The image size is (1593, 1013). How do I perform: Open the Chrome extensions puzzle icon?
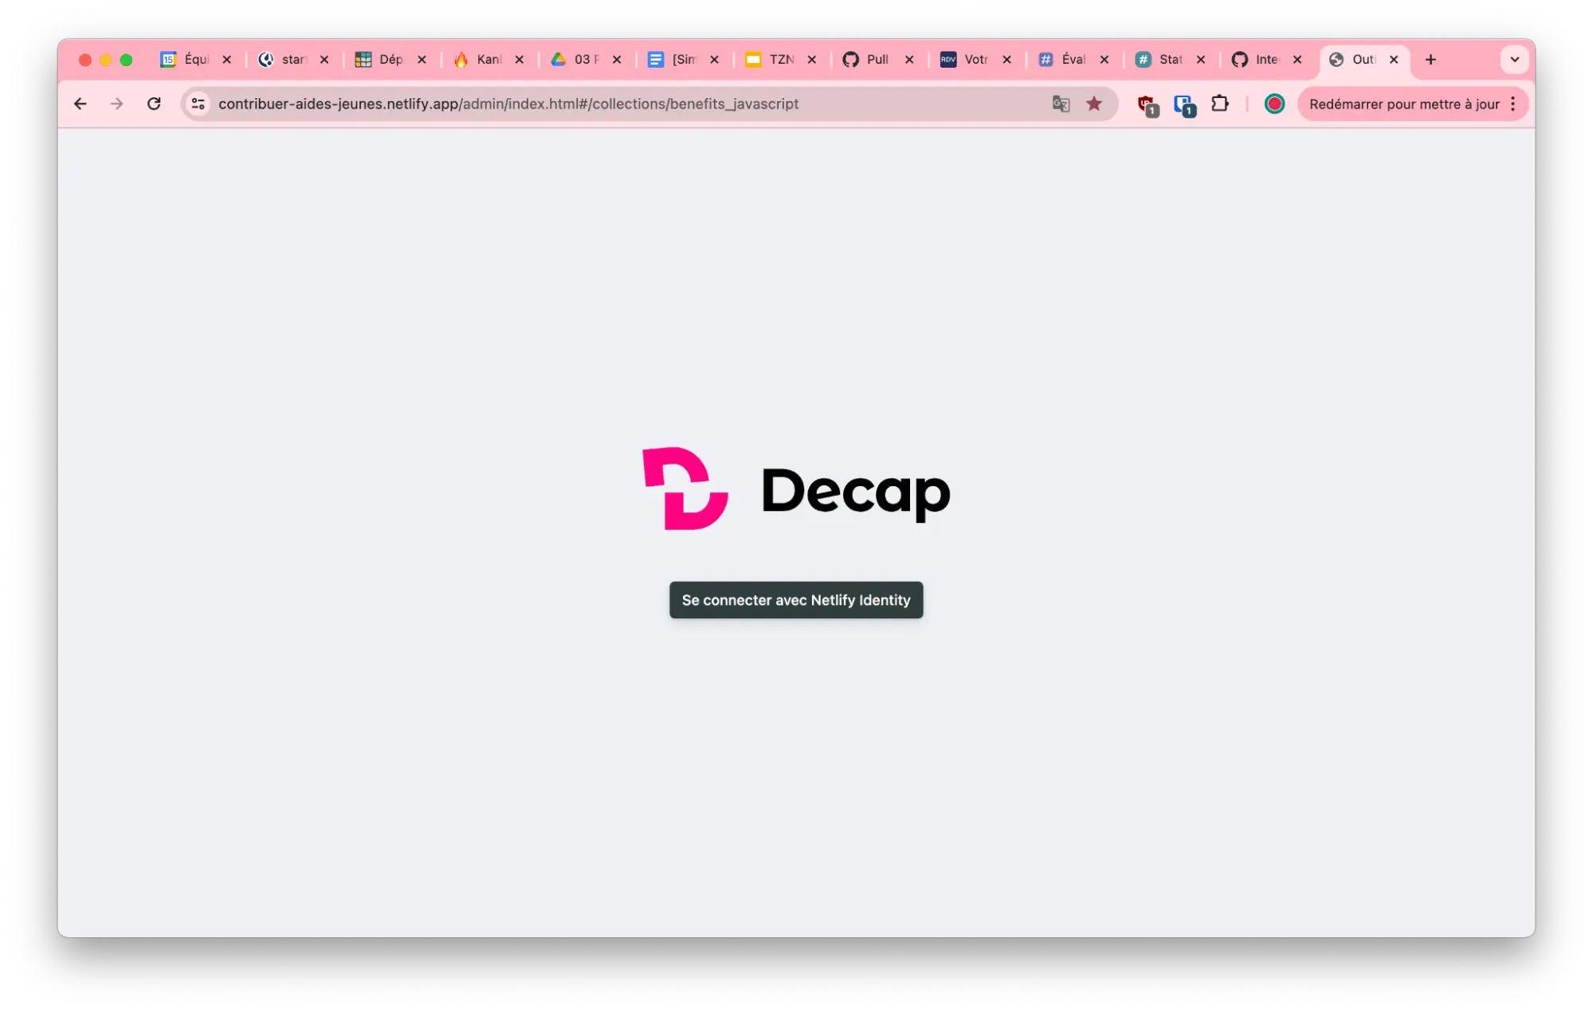click(x=1219, y=104)
